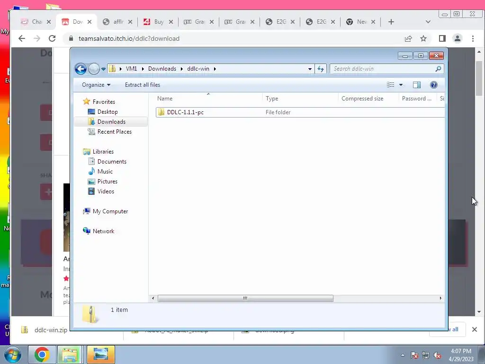
Task: Open Desktop in Favorites
Action: [108, 112]
